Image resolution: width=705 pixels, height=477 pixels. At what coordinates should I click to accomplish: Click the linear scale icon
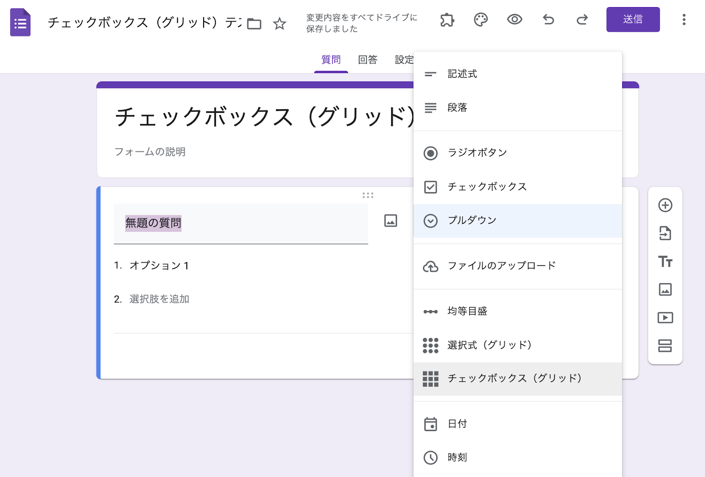[430, 312]
